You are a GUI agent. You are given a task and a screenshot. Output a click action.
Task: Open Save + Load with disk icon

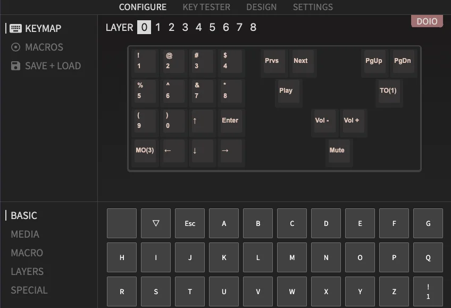[x=46, y=66]
